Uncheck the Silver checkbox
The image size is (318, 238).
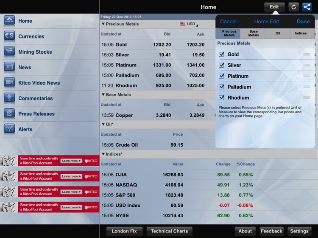point(221,65)
